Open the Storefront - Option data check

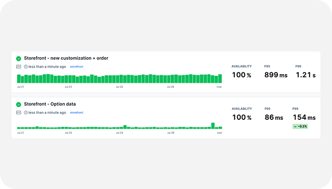[50, 104]
